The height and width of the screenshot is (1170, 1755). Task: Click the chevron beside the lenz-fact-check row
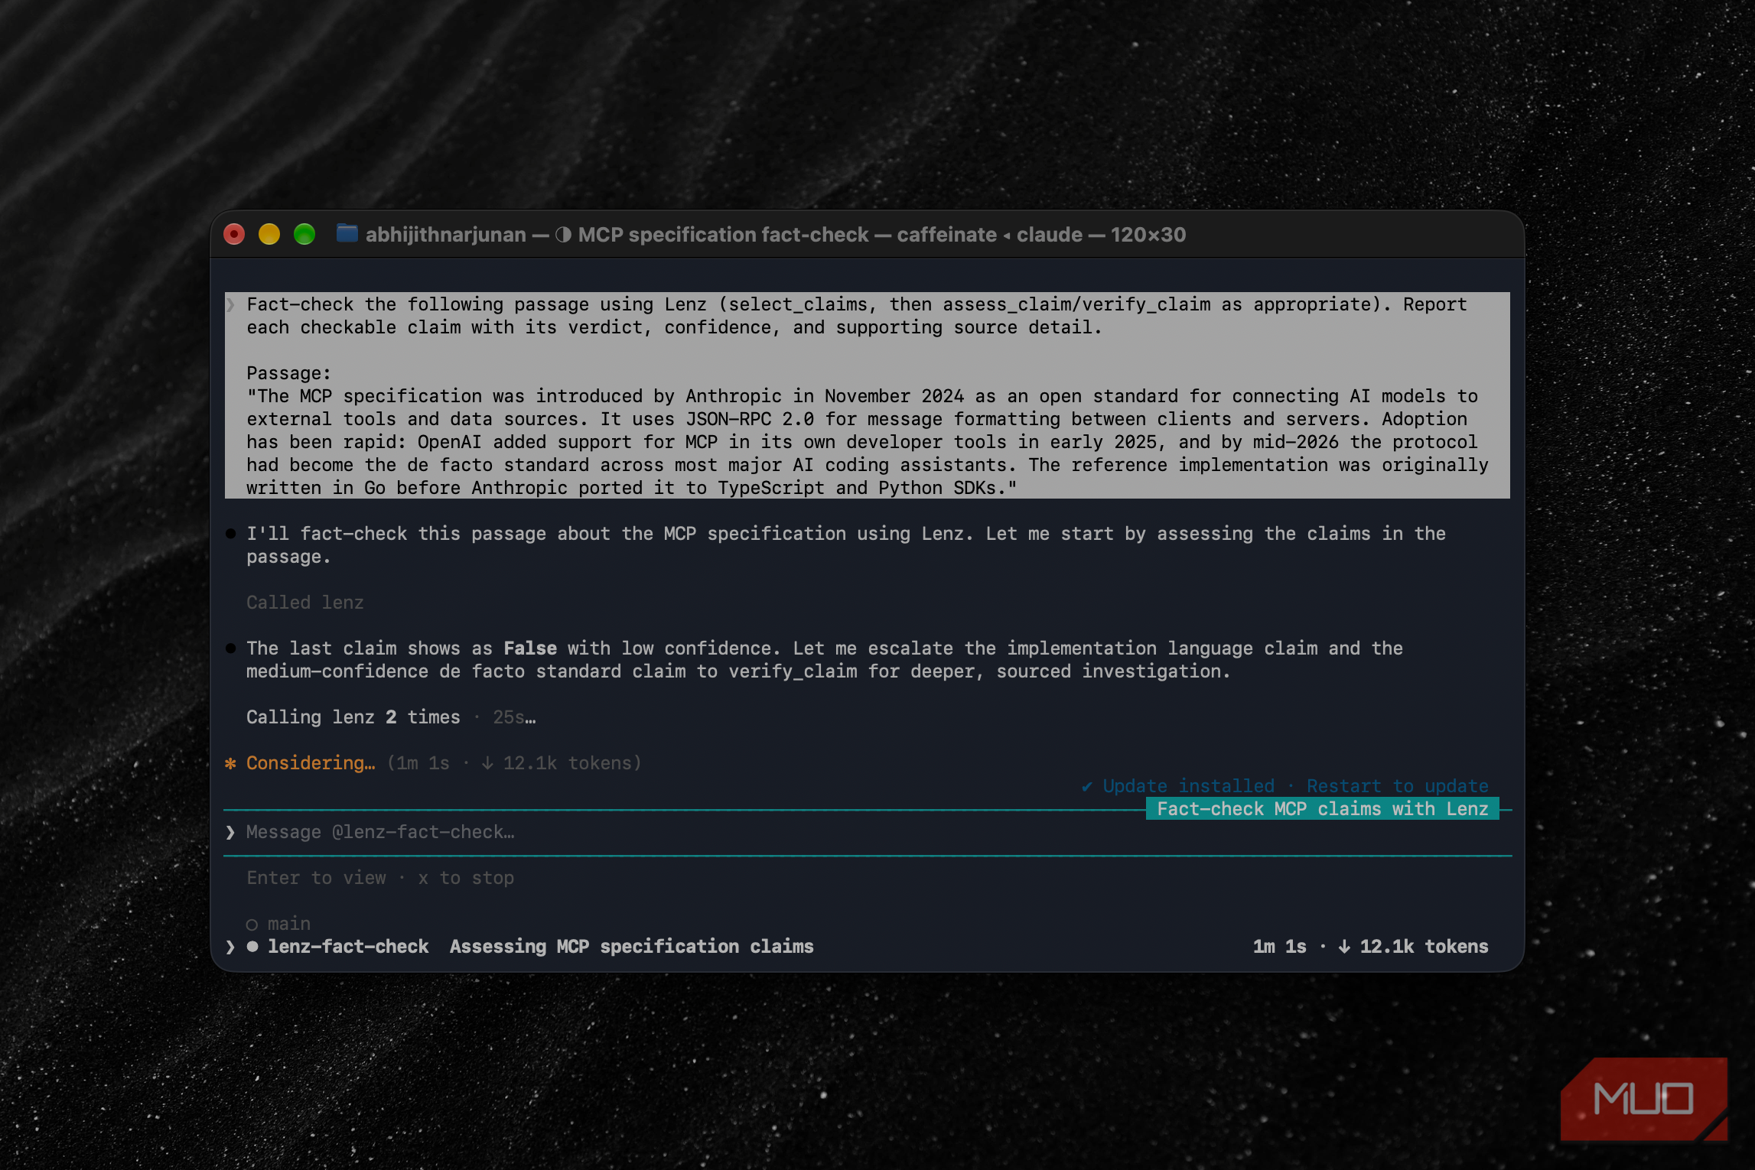pyautogui.click(x=230, y=947)
